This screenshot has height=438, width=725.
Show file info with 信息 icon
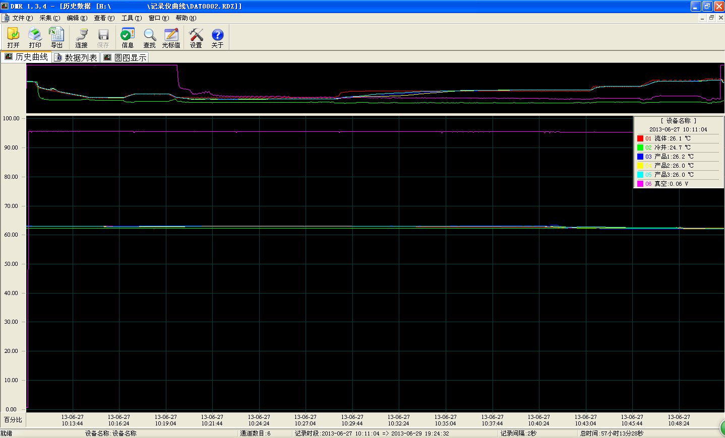tap(128, 38)
